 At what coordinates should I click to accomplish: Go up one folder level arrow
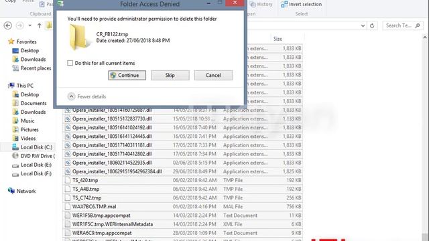pyautogui.click(x=39, y=25)
